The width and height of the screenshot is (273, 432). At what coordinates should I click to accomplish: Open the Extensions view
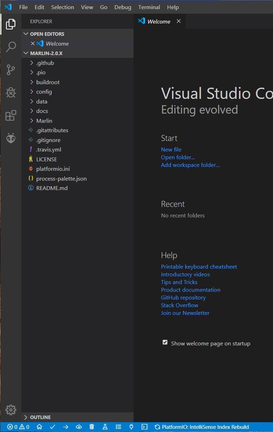(x=11, y=115)
